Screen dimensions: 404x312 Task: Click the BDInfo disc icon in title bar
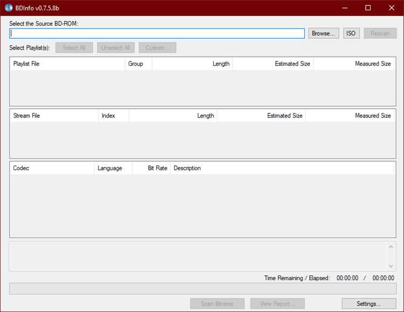(x=9, y=8)
